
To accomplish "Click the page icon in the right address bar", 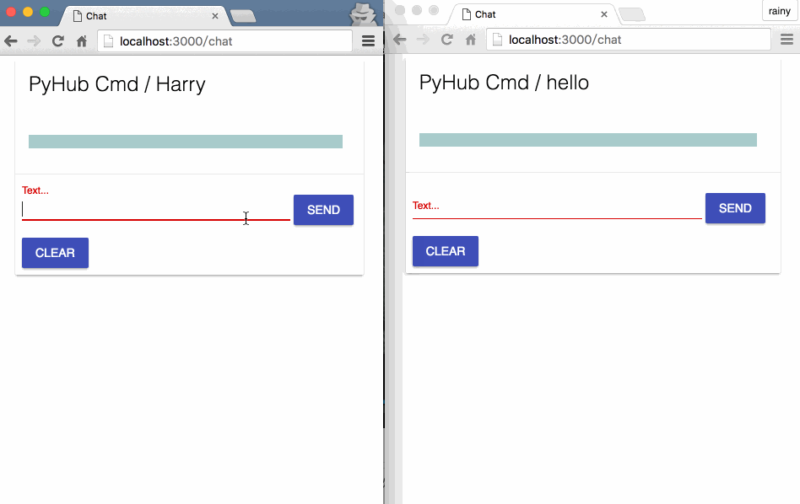I will (x=497, y=40).
